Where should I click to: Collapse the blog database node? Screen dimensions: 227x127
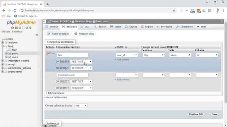click(x=2, y=46)
